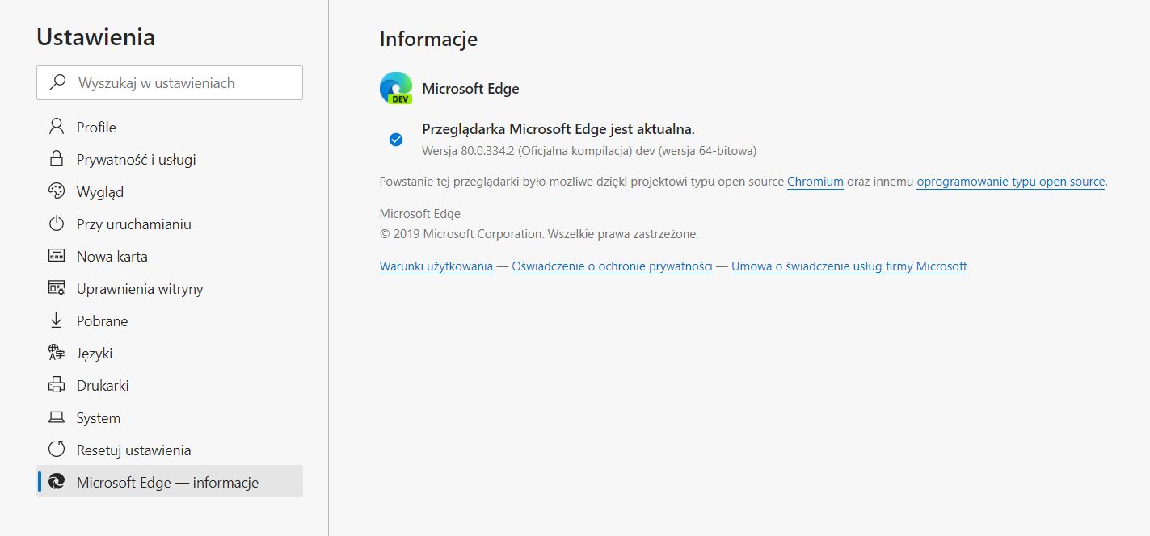Click the palette icon beside Wygląd
Viewport: 1150px width, 536px height.
56,191
